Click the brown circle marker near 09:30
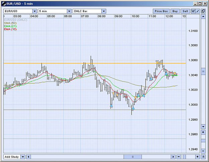 coord(126,97)
